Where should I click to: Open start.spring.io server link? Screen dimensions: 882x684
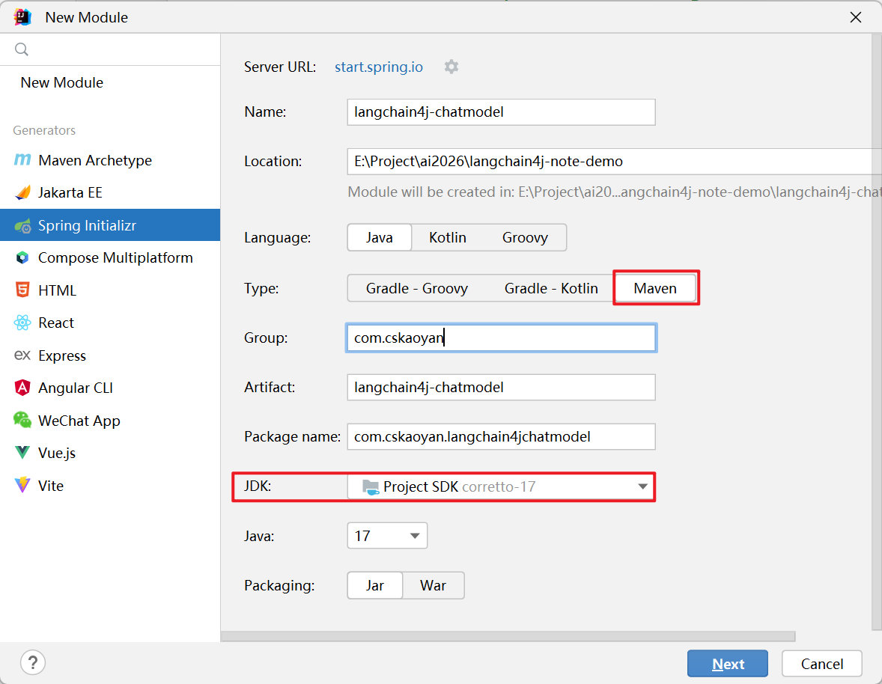click(x=379, y=67)
